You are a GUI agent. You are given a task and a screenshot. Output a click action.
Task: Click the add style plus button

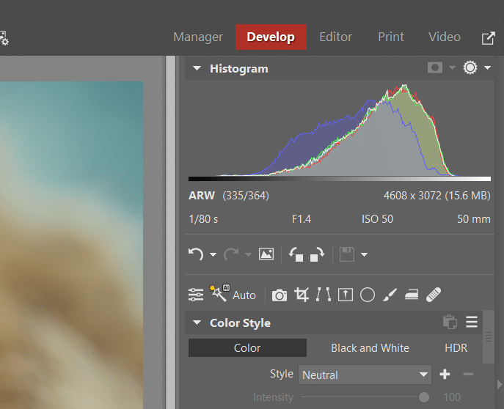click(445, 375)
